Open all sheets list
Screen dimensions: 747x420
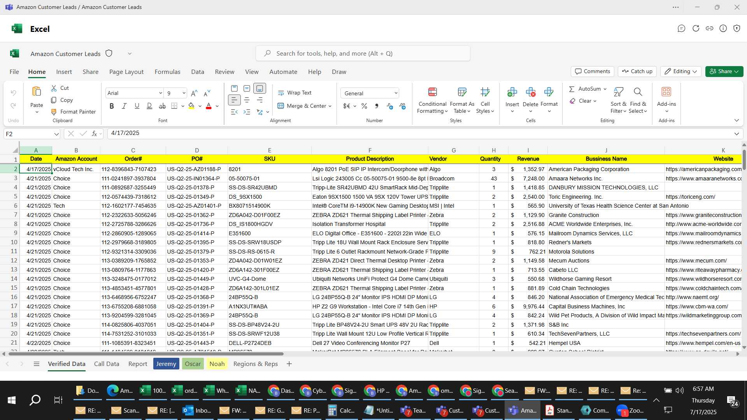tap(37, 364)
